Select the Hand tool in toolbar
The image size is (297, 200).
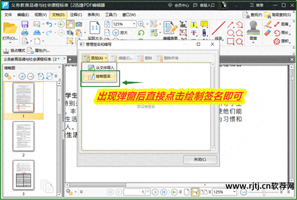coord(70,24)
